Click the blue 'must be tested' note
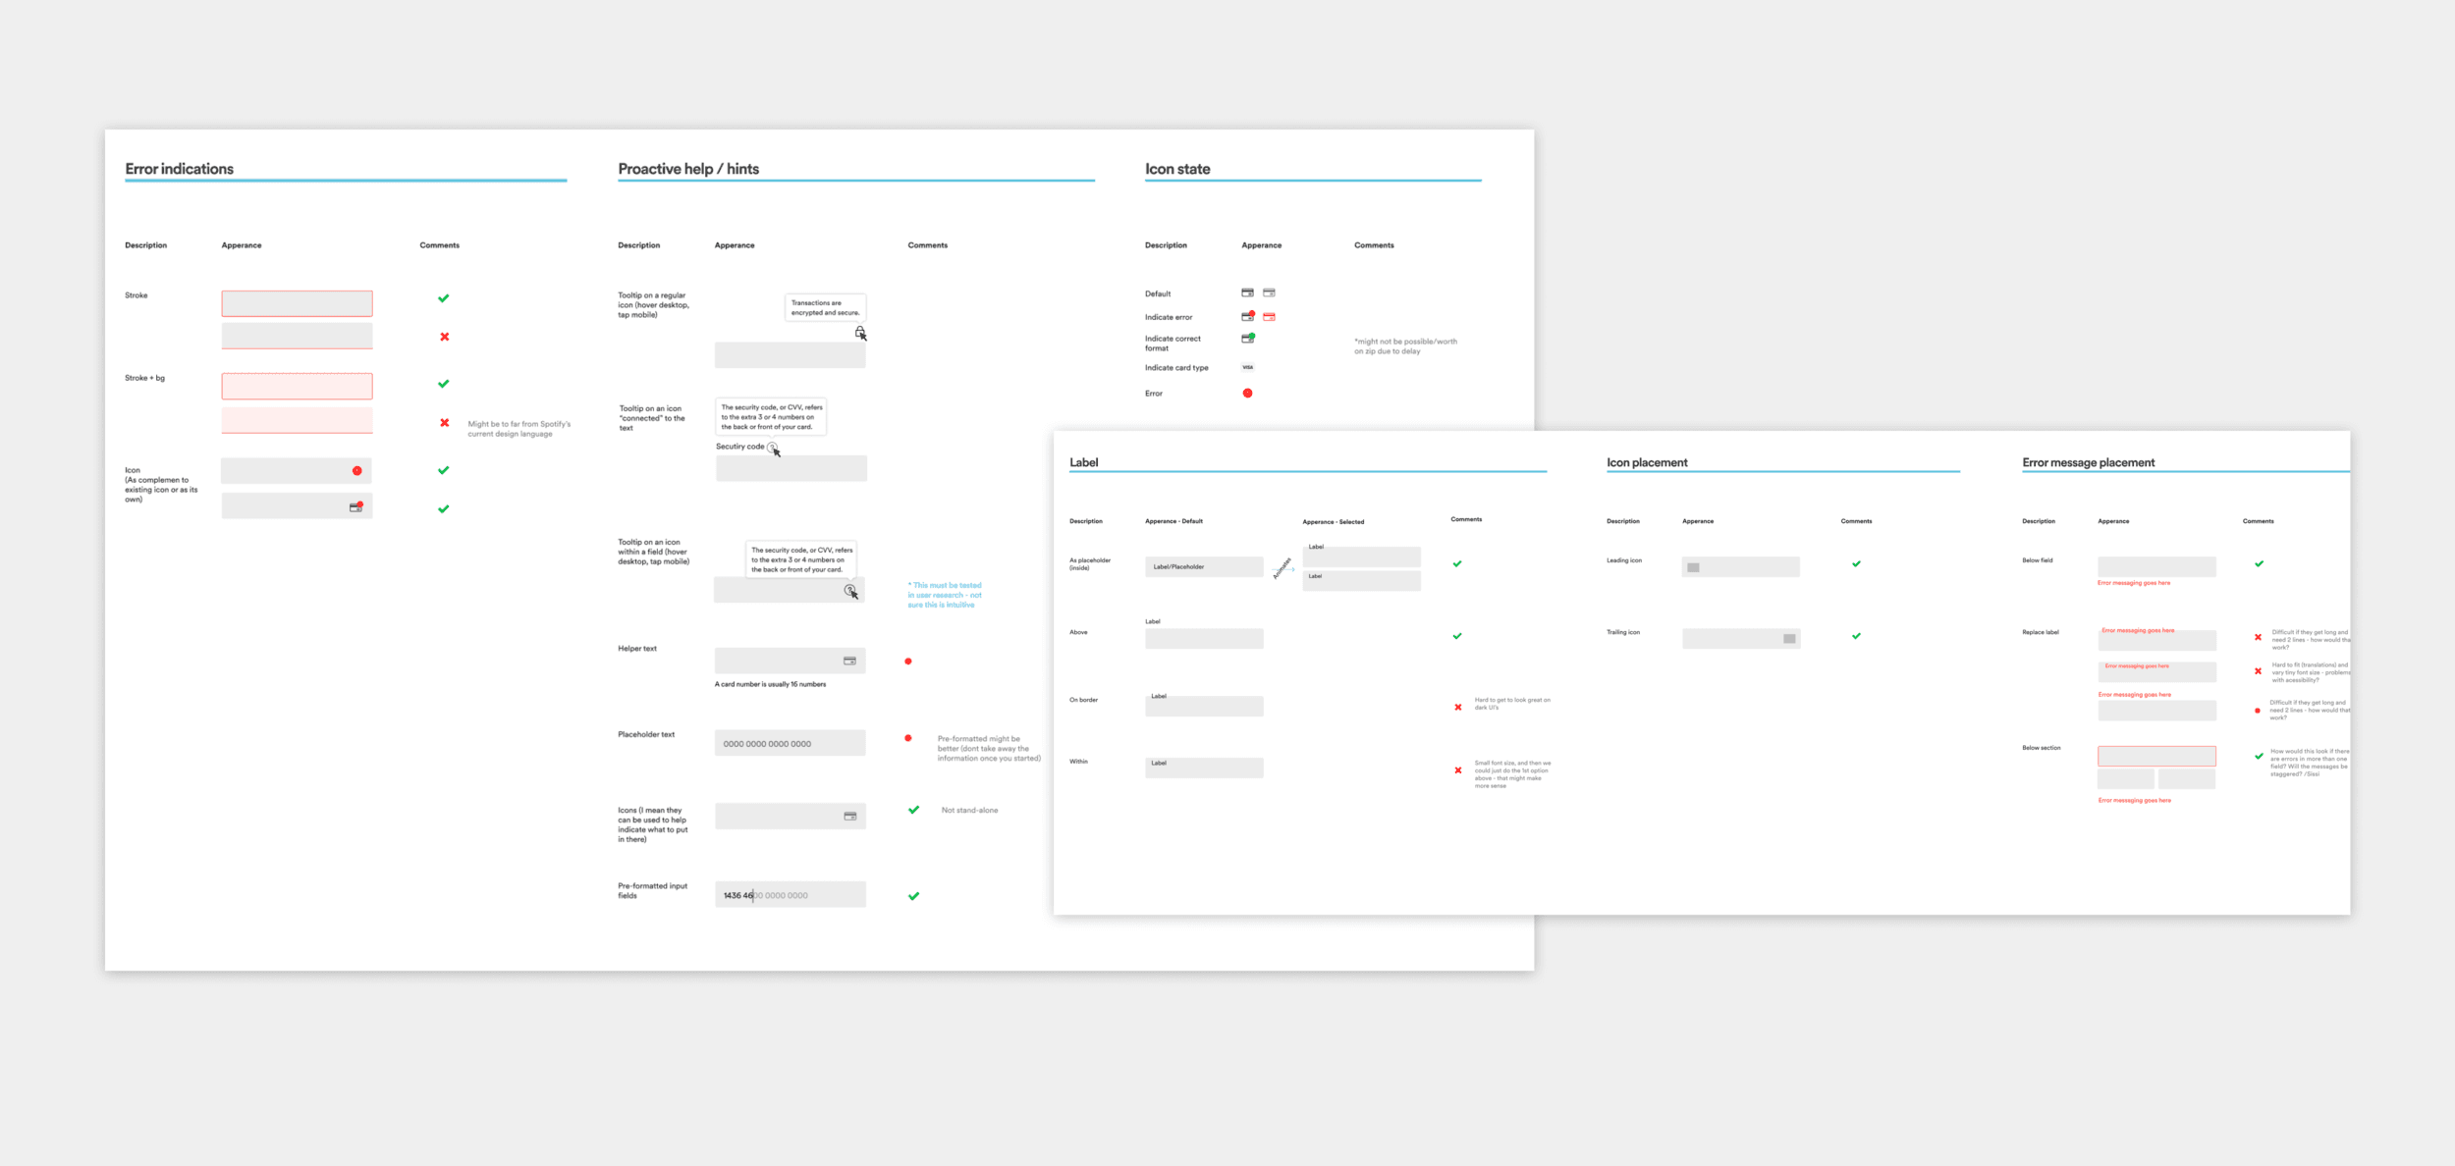Screen dimensions: 2455x1166 (x=944, y=595)
